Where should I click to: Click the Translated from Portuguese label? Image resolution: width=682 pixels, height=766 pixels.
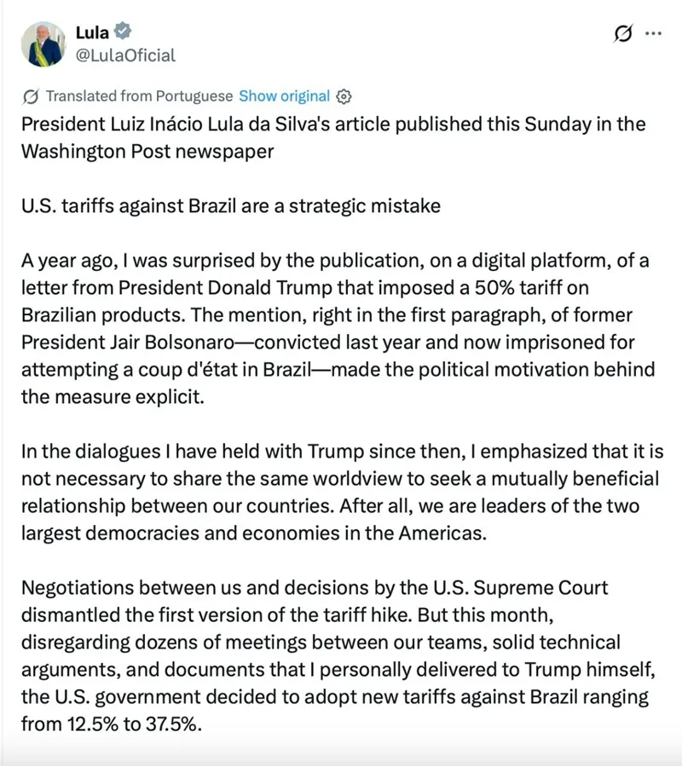[x=139, y=96]
